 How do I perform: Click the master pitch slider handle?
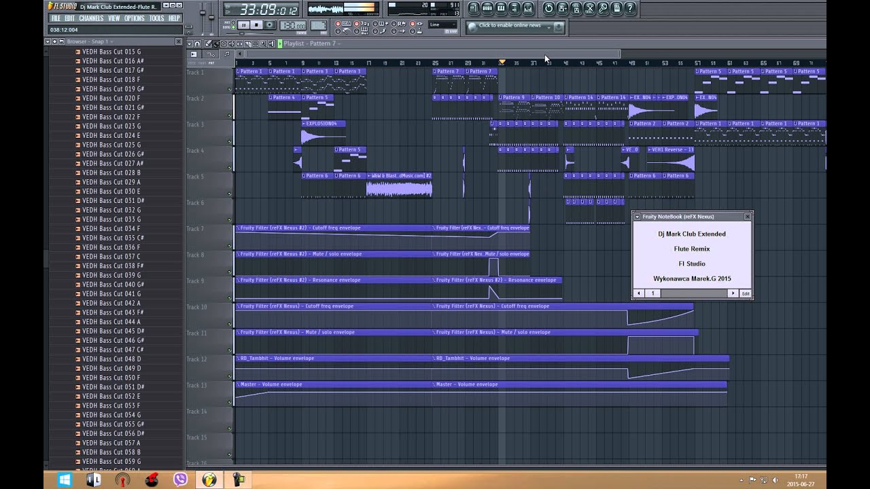[x=211, y=17]
